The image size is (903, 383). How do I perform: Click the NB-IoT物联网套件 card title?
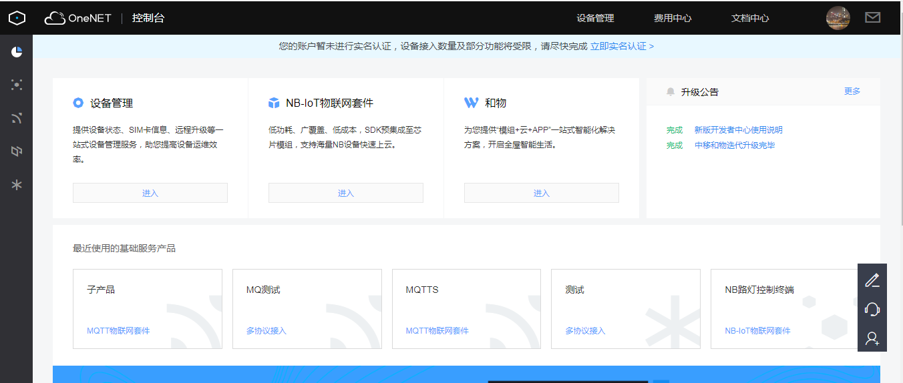click(329, 103)
